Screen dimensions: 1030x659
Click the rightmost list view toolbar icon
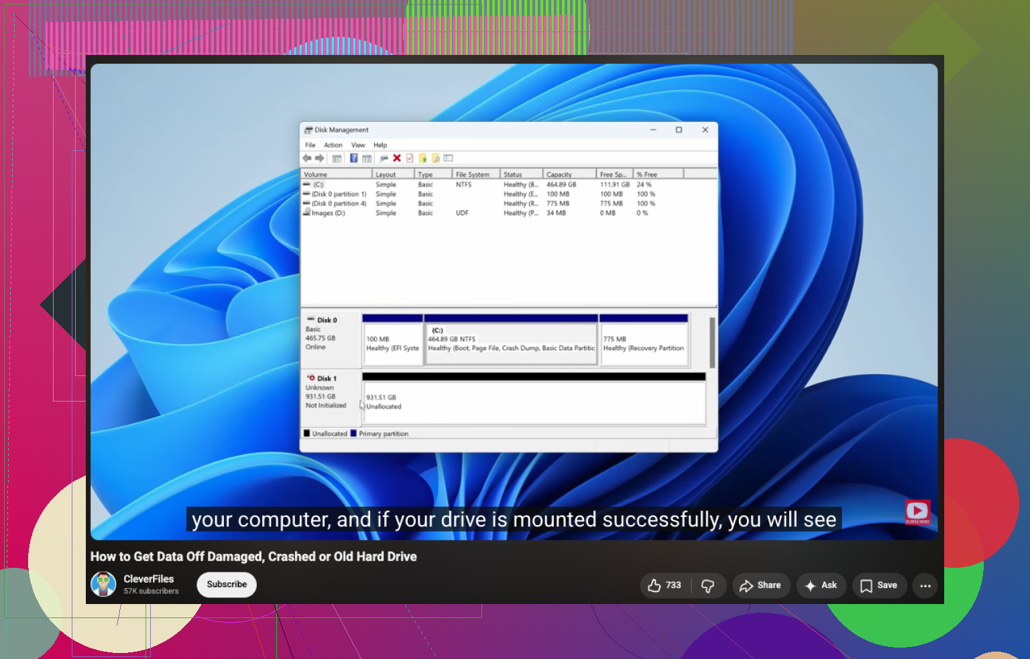(x=449, y=158)
